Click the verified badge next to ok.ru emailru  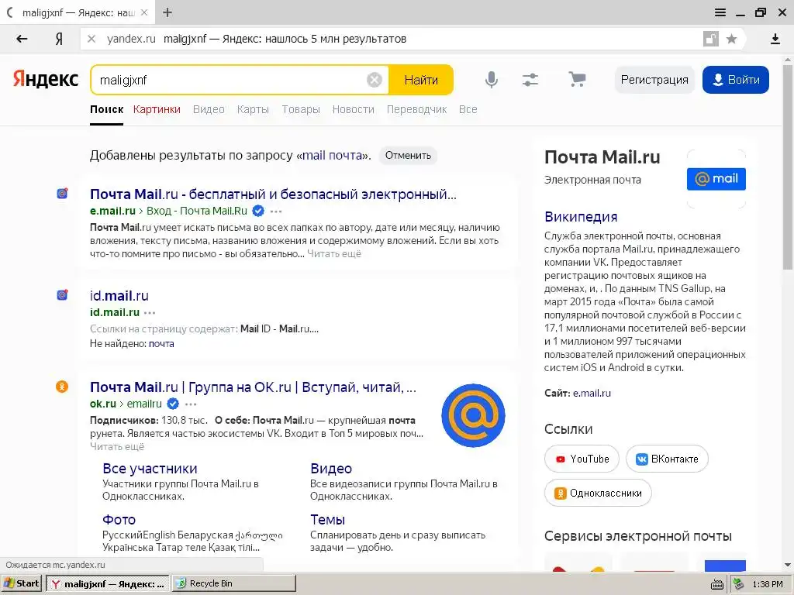(x=173, y=404)
